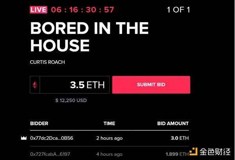Click the '4 hours ago' bid time

109,154
